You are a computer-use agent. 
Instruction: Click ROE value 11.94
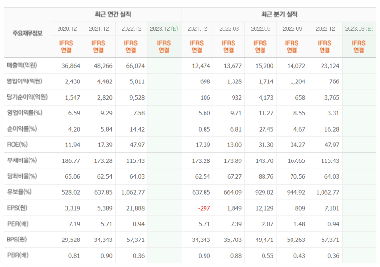pos(73,145)
